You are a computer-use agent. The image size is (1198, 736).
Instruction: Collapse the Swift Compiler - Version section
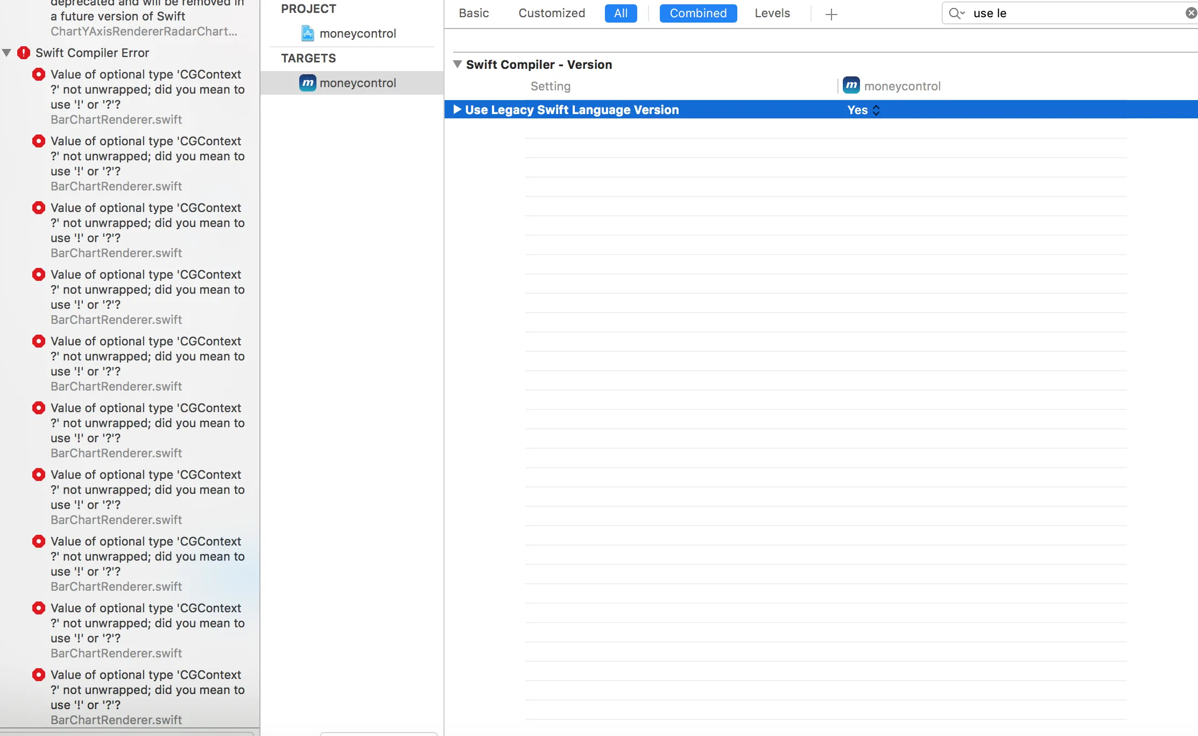tap(457, 65)
